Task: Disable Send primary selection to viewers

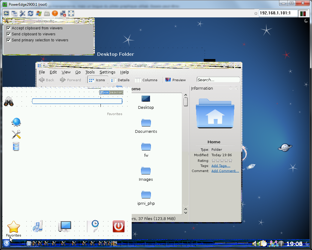Action: [8, 40]
